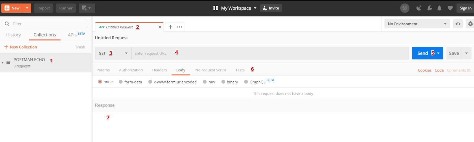Image resolution: width=474 pixels, height=142 pixels.
Task: Open settings via the wrench icon
Action: (429, 8)
